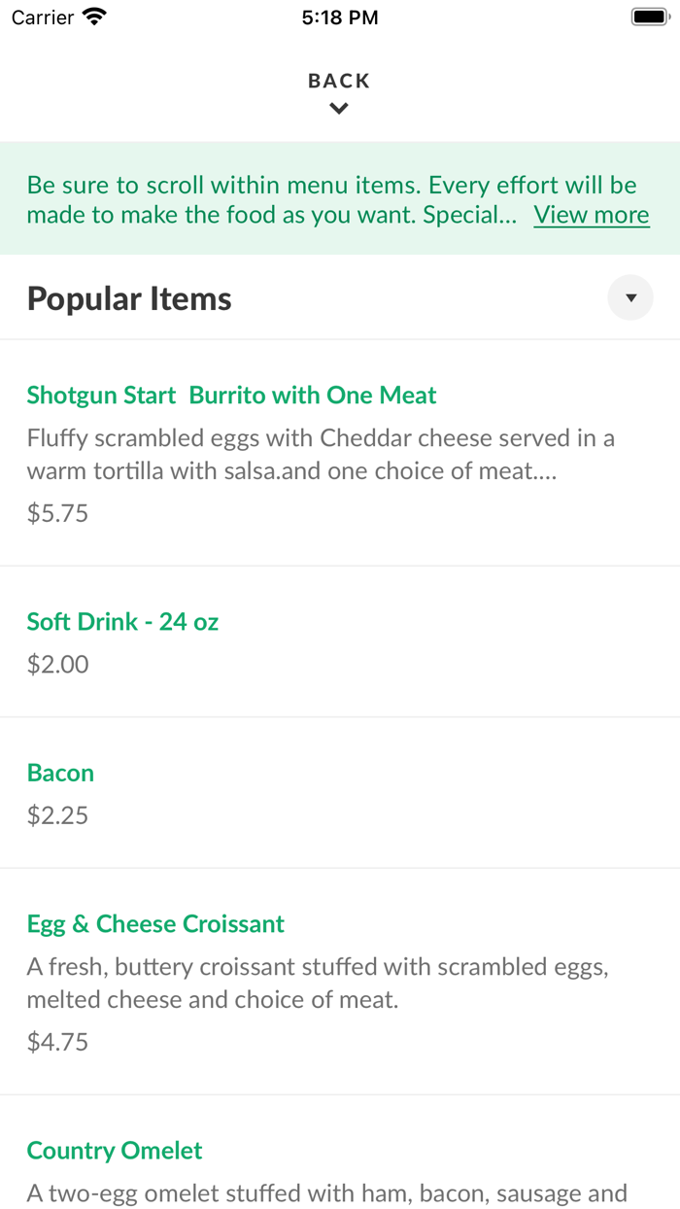Tap the 5:18 PM clock display

point(339,16)
